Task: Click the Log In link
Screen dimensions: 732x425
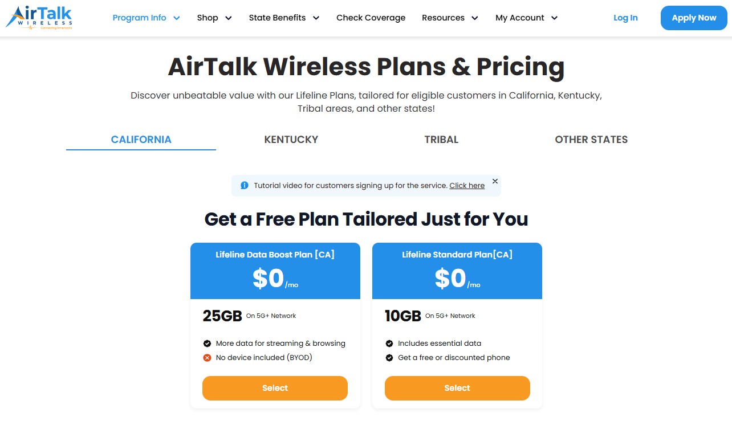Action: click(625, 18)
